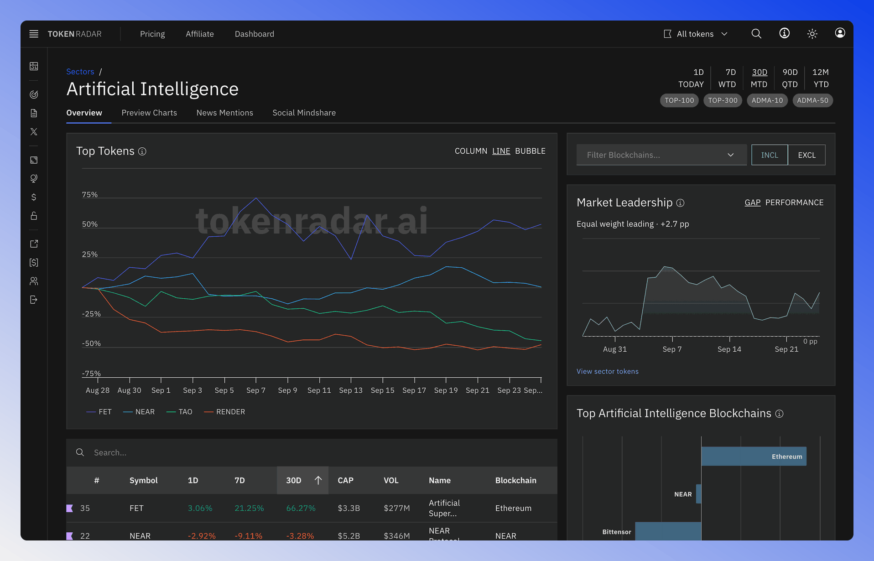Open the Dashboard menu item

pos(254,34)
